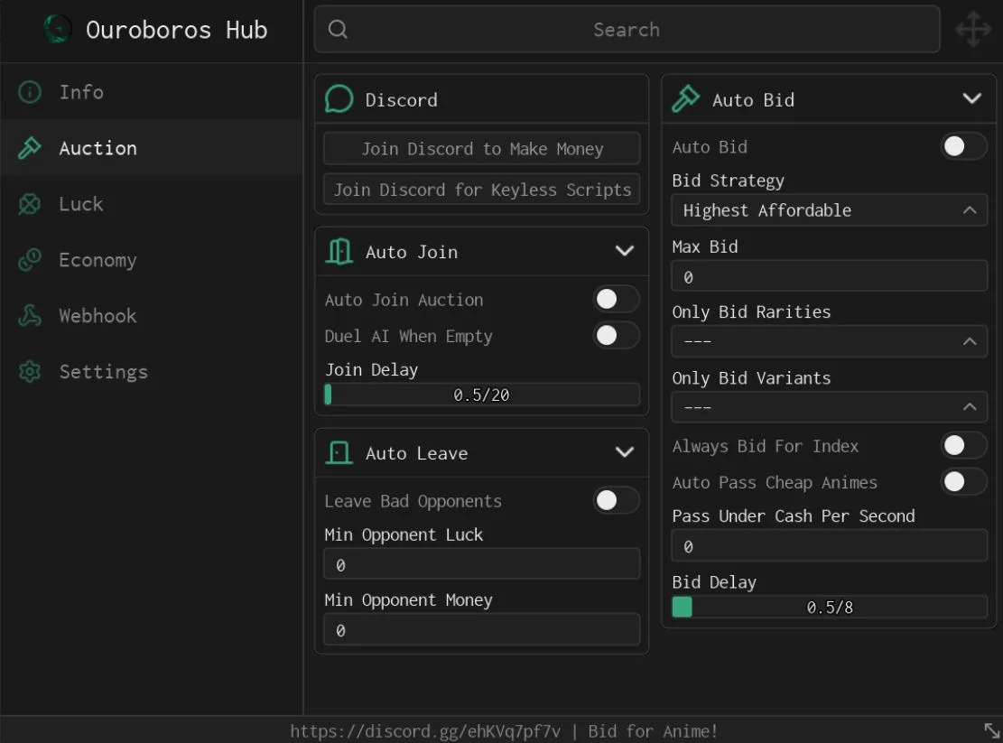The height and width of the screenshot is (743, 1003).
Task: Focus the Search input field
Action: pos(627,29)
